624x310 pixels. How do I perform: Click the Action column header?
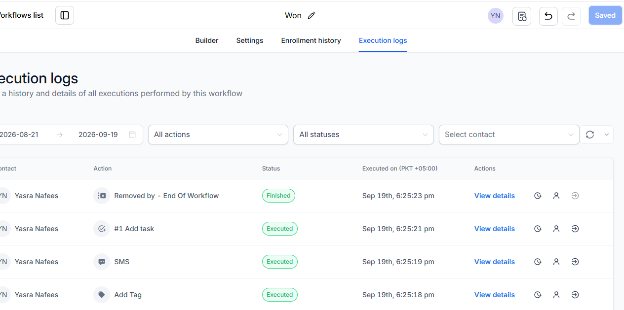(103, 169)
